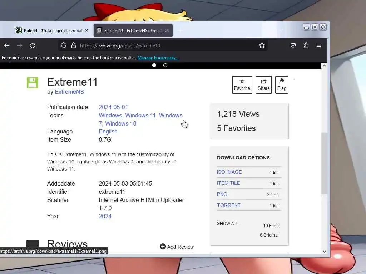Select the second carousel dot

point(165,65)
